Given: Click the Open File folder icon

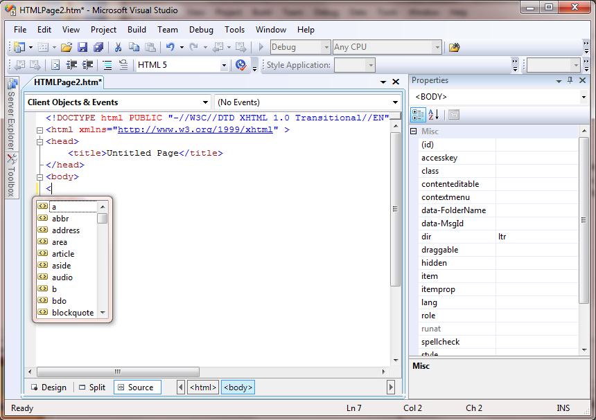Looking at the screenshot, I should tap(67, 47).
